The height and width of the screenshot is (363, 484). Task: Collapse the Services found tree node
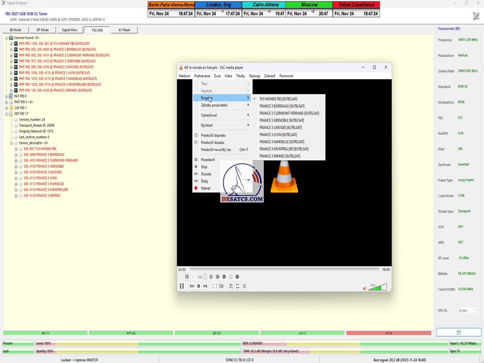[6, 38]
